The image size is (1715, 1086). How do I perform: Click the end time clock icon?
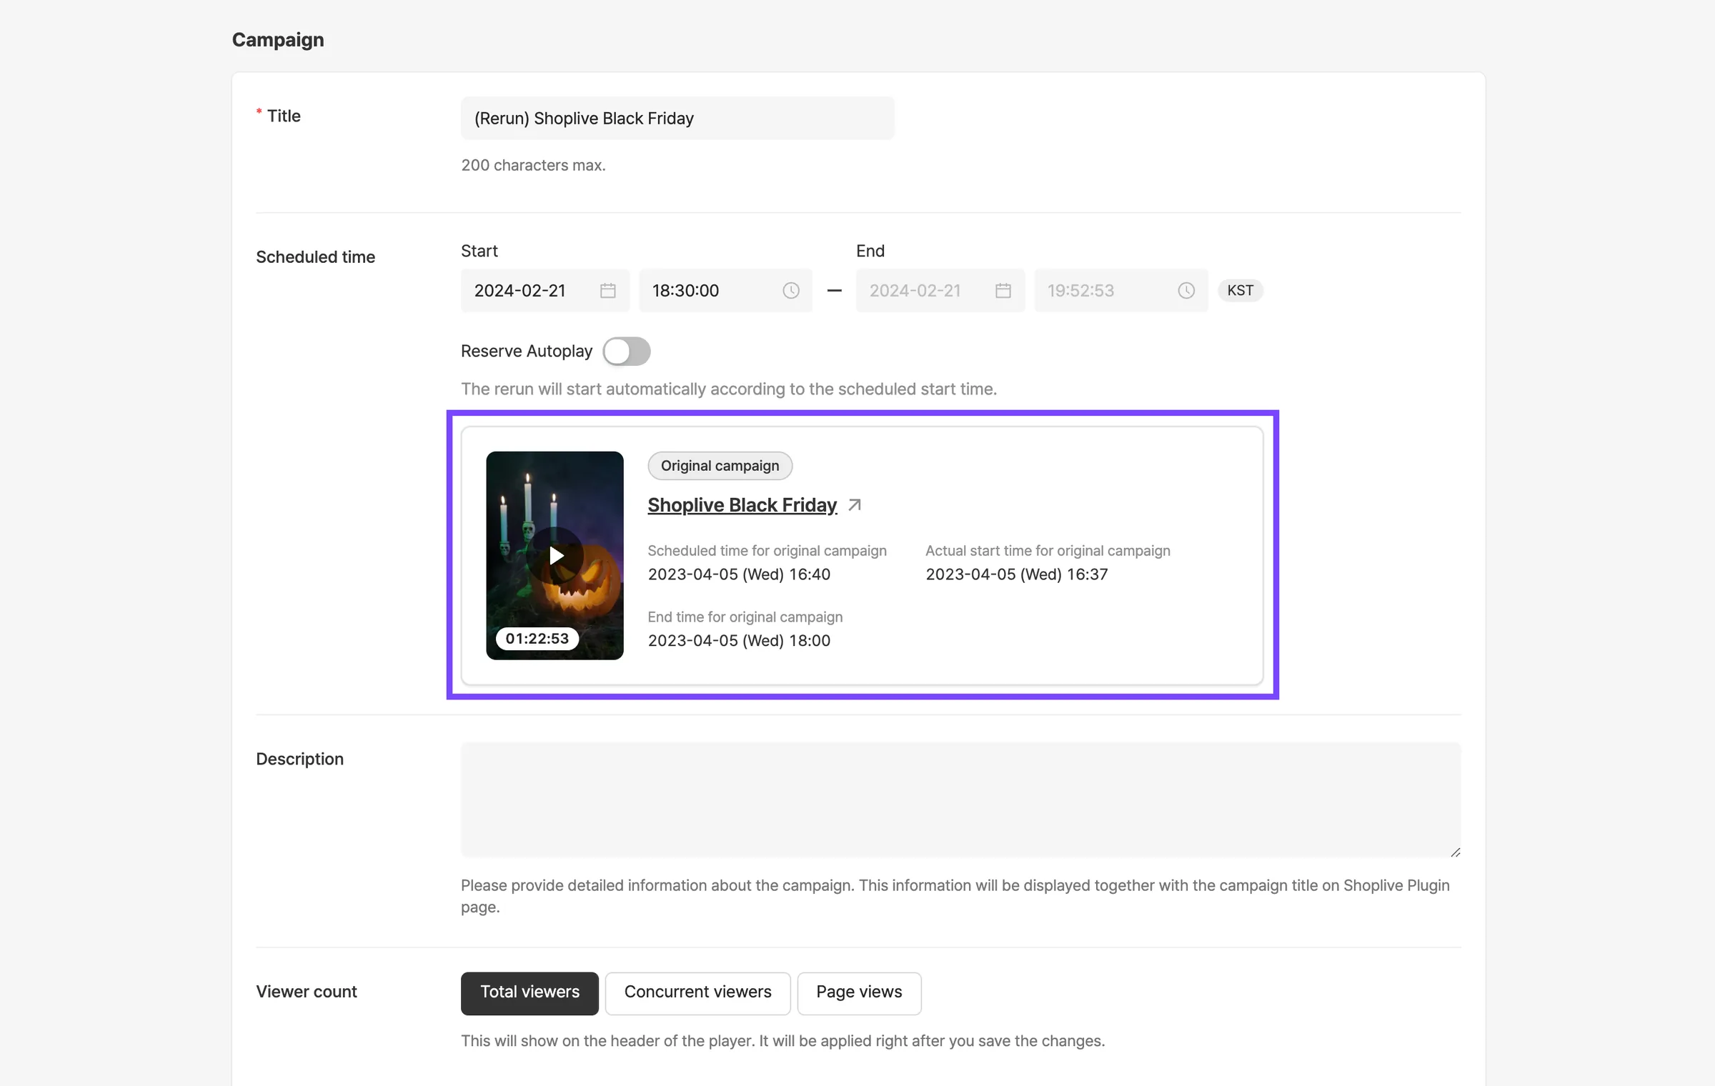point(1185,291)
